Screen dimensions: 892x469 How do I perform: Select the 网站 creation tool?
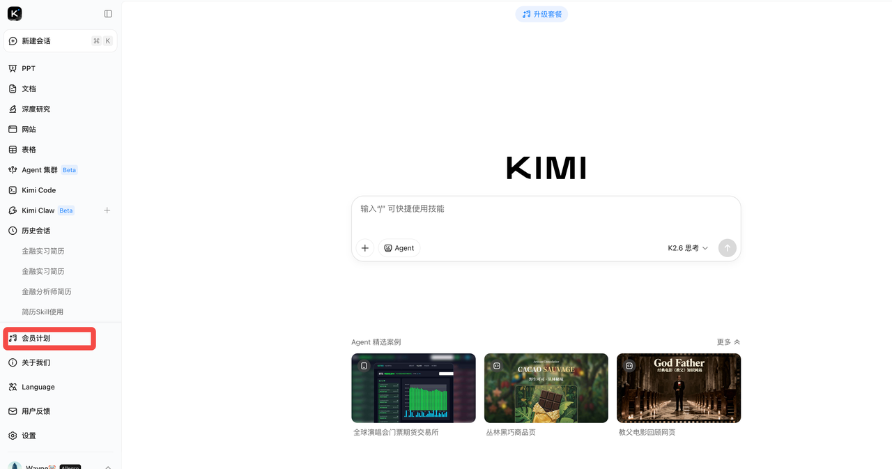tap(28, 129)
